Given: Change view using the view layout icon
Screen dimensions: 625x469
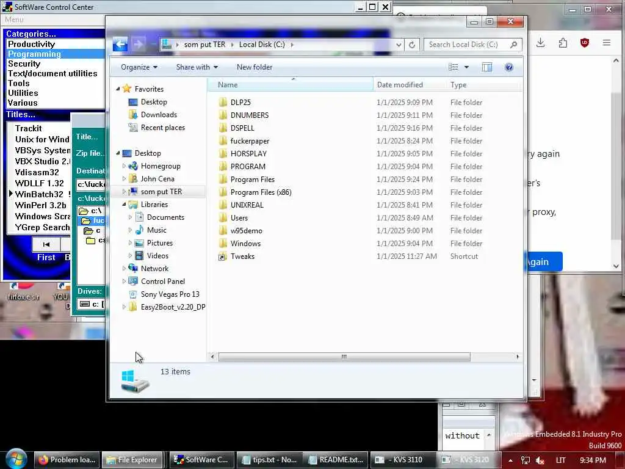Looking at the screenshot, I should click(x=453, y=67).
